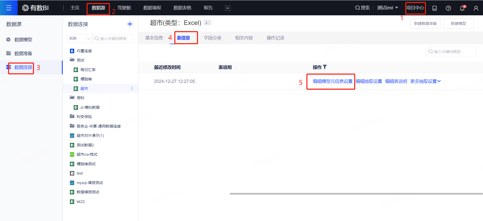Click the info card icon next to title
The width and height of the screenshot is (483, 221).
(x=207, y=23)
